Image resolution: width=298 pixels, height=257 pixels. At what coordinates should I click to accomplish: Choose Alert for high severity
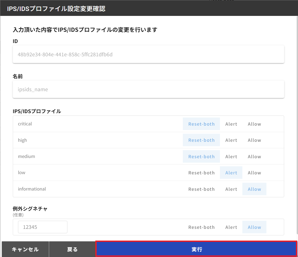(x=231, y=140)
